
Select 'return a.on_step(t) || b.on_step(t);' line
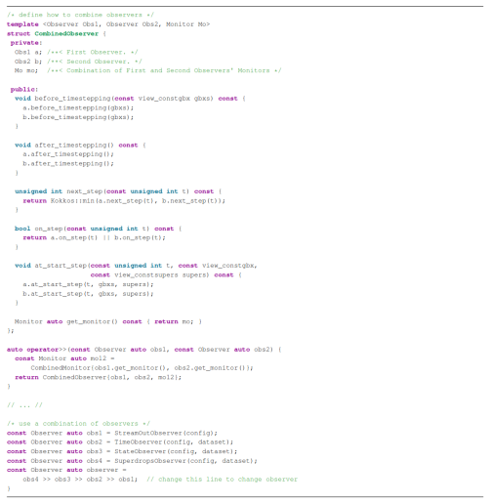[94, 238]
